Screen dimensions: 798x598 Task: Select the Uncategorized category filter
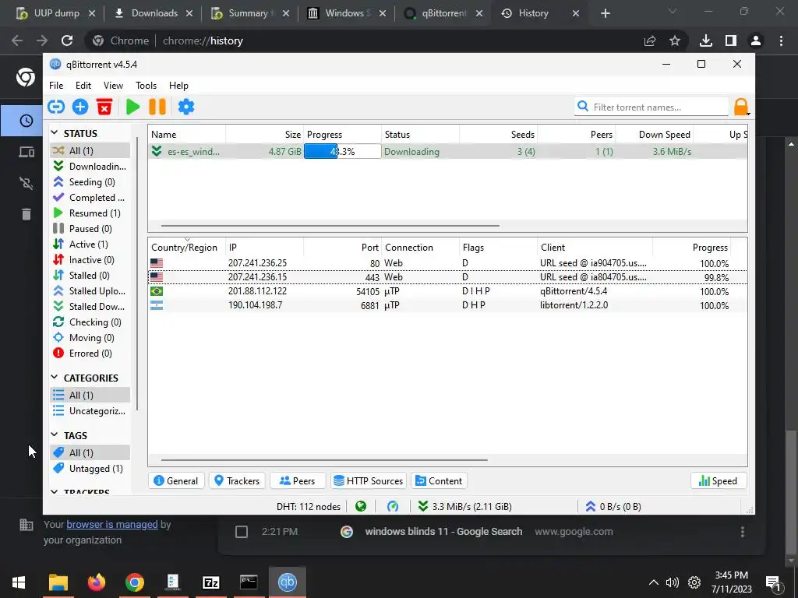click(90, 411)
